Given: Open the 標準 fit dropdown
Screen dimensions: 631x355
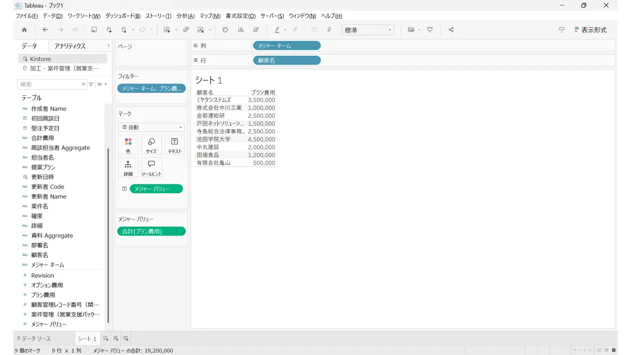Looking at the screenshot, I should [x=367, y=30].
